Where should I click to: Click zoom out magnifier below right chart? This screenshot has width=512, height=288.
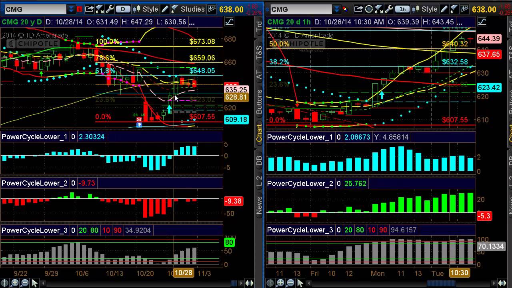290,283
